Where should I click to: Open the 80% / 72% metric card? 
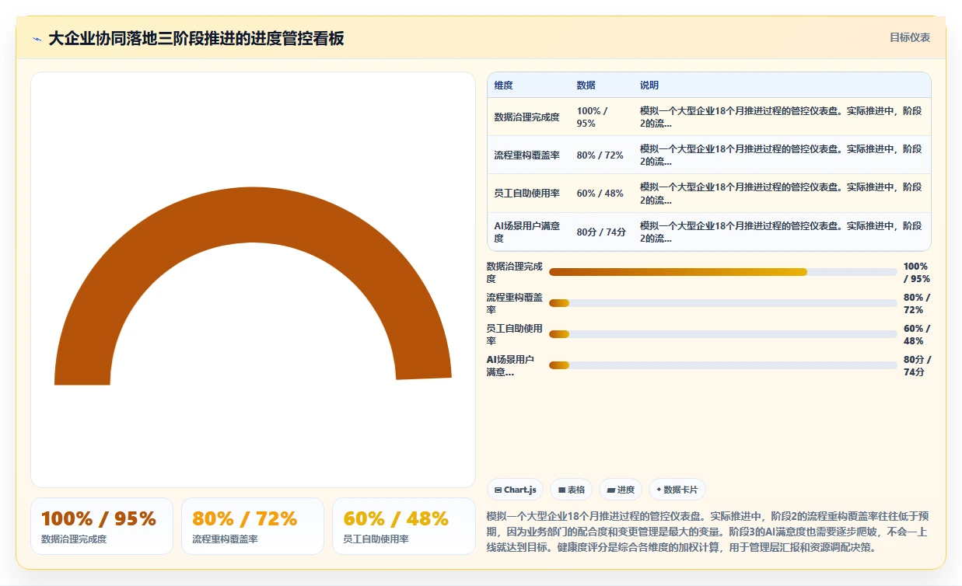pyautogui.click(x=253, y=526)
